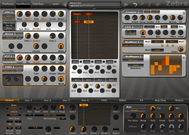Click the VCF 1 Res knob
The height and width of the screenshot is (135, 189).
click(x=28, y=58)
